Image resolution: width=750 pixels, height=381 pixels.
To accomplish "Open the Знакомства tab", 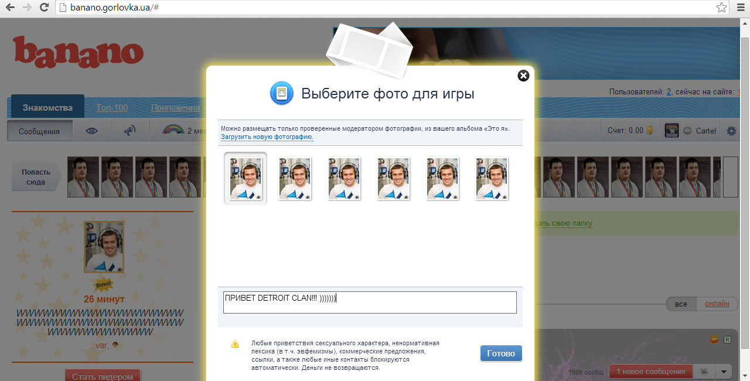I will point(47,108).
